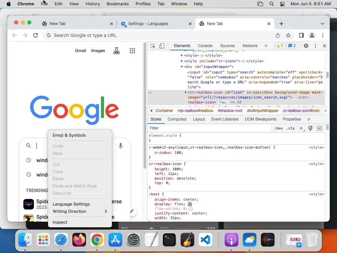337x253 pixels.
Task: Toggle rendering emulations paintbrush icon
Action: tap(310, 128)
